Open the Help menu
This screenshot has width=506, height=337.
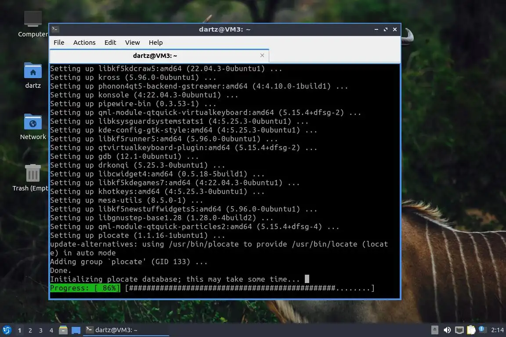point(155,43)
